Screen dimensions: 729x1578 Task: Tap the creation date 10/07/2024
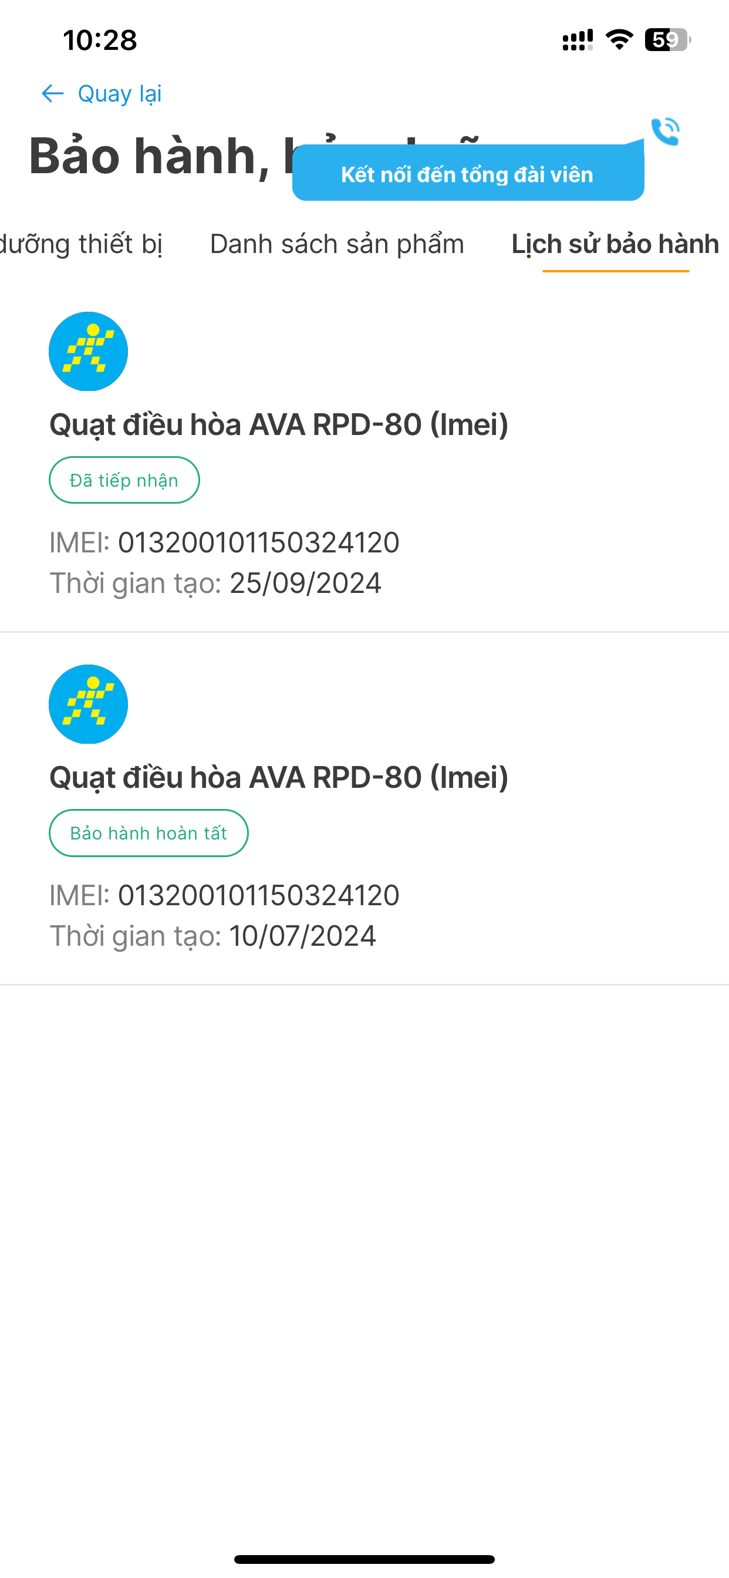click(303, 936)
